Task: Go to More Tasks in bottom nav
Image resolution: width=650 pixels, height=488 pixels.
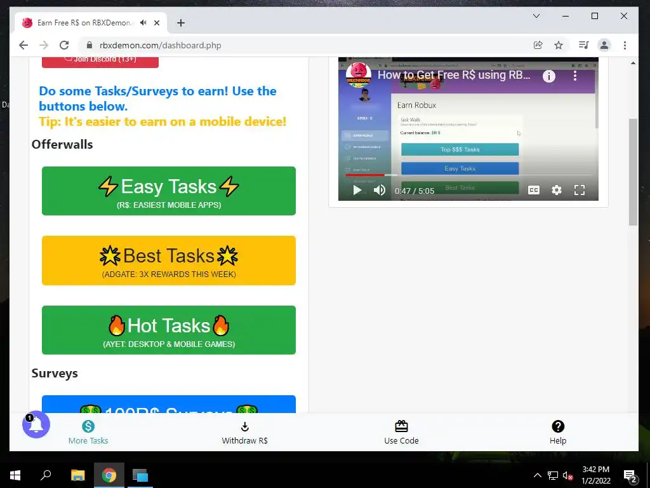Action: [88, 432]
